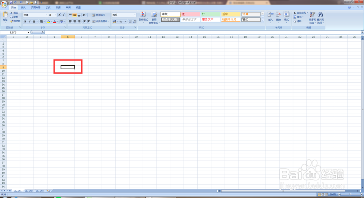Open the Alignment group dialog launcher

click(109, 27)
